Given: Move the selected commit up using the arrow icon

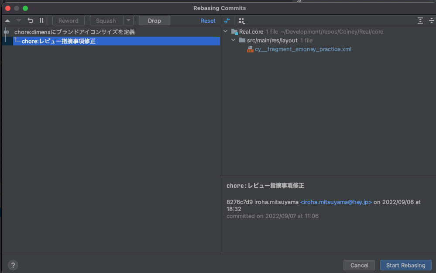Looking at the screenshot, I should [7, 21].
